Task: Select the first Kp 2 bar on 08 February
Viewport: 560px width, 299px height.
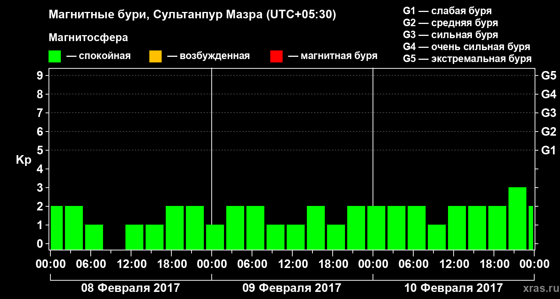Action: coord(57,228)
